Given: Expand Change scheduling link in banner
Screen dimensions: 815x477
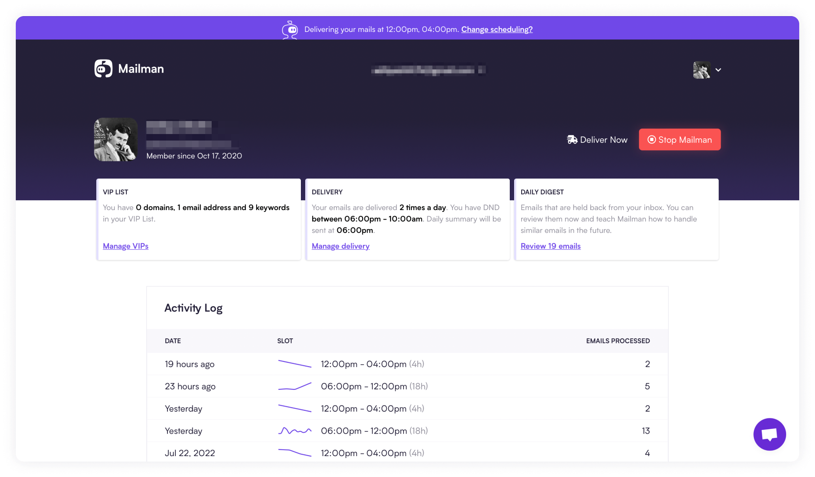Looking at the screenshot, I should point(496,29).
